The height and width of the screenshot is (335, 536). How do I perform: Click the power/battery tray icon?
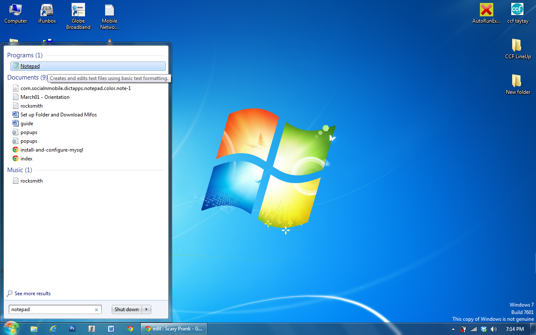(x=463, y=329)
